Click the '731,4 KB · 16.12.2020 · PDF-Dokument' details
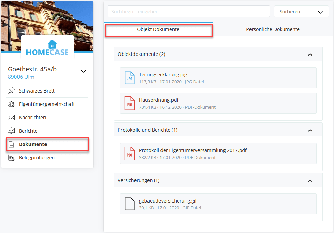 [x=177, y=107]
